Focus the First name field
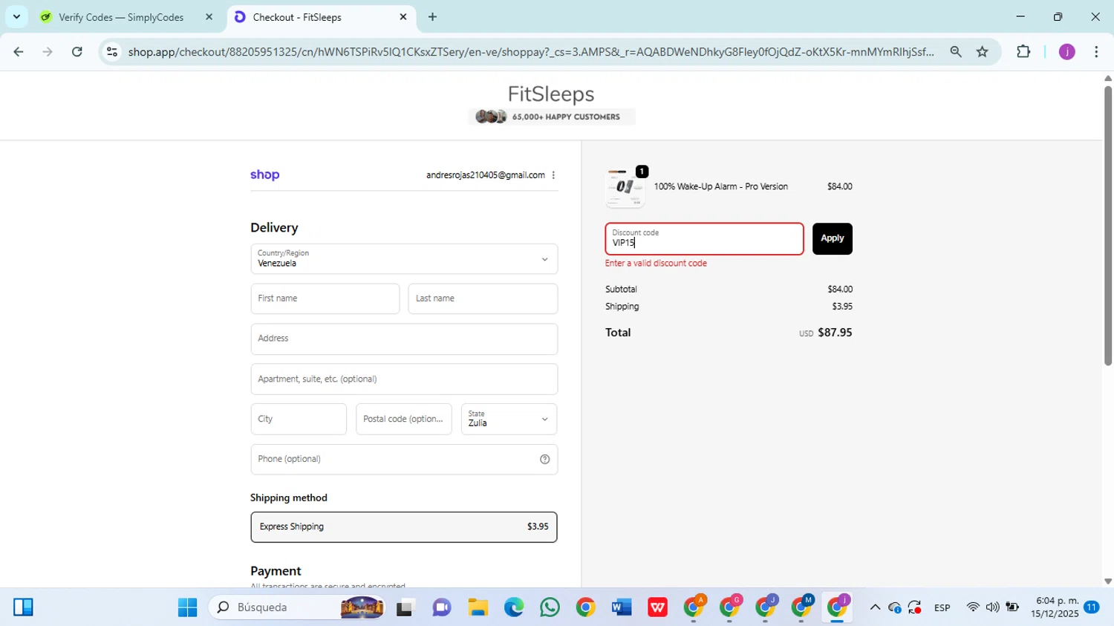Viewport: 1114px width, 626px height. pos(325,299)
